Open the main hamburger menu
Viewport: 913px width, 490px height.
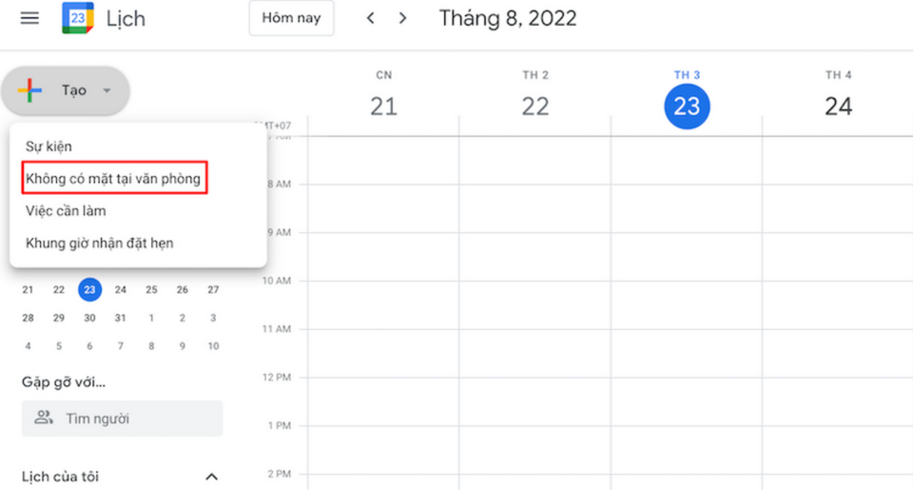(x=29, y=18)
